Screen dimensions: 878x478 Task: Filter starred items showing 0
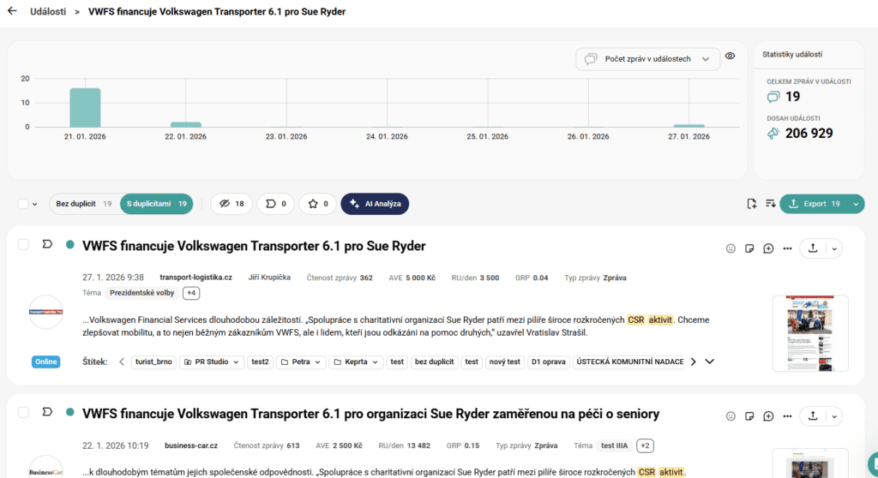[x=317, y=204]
